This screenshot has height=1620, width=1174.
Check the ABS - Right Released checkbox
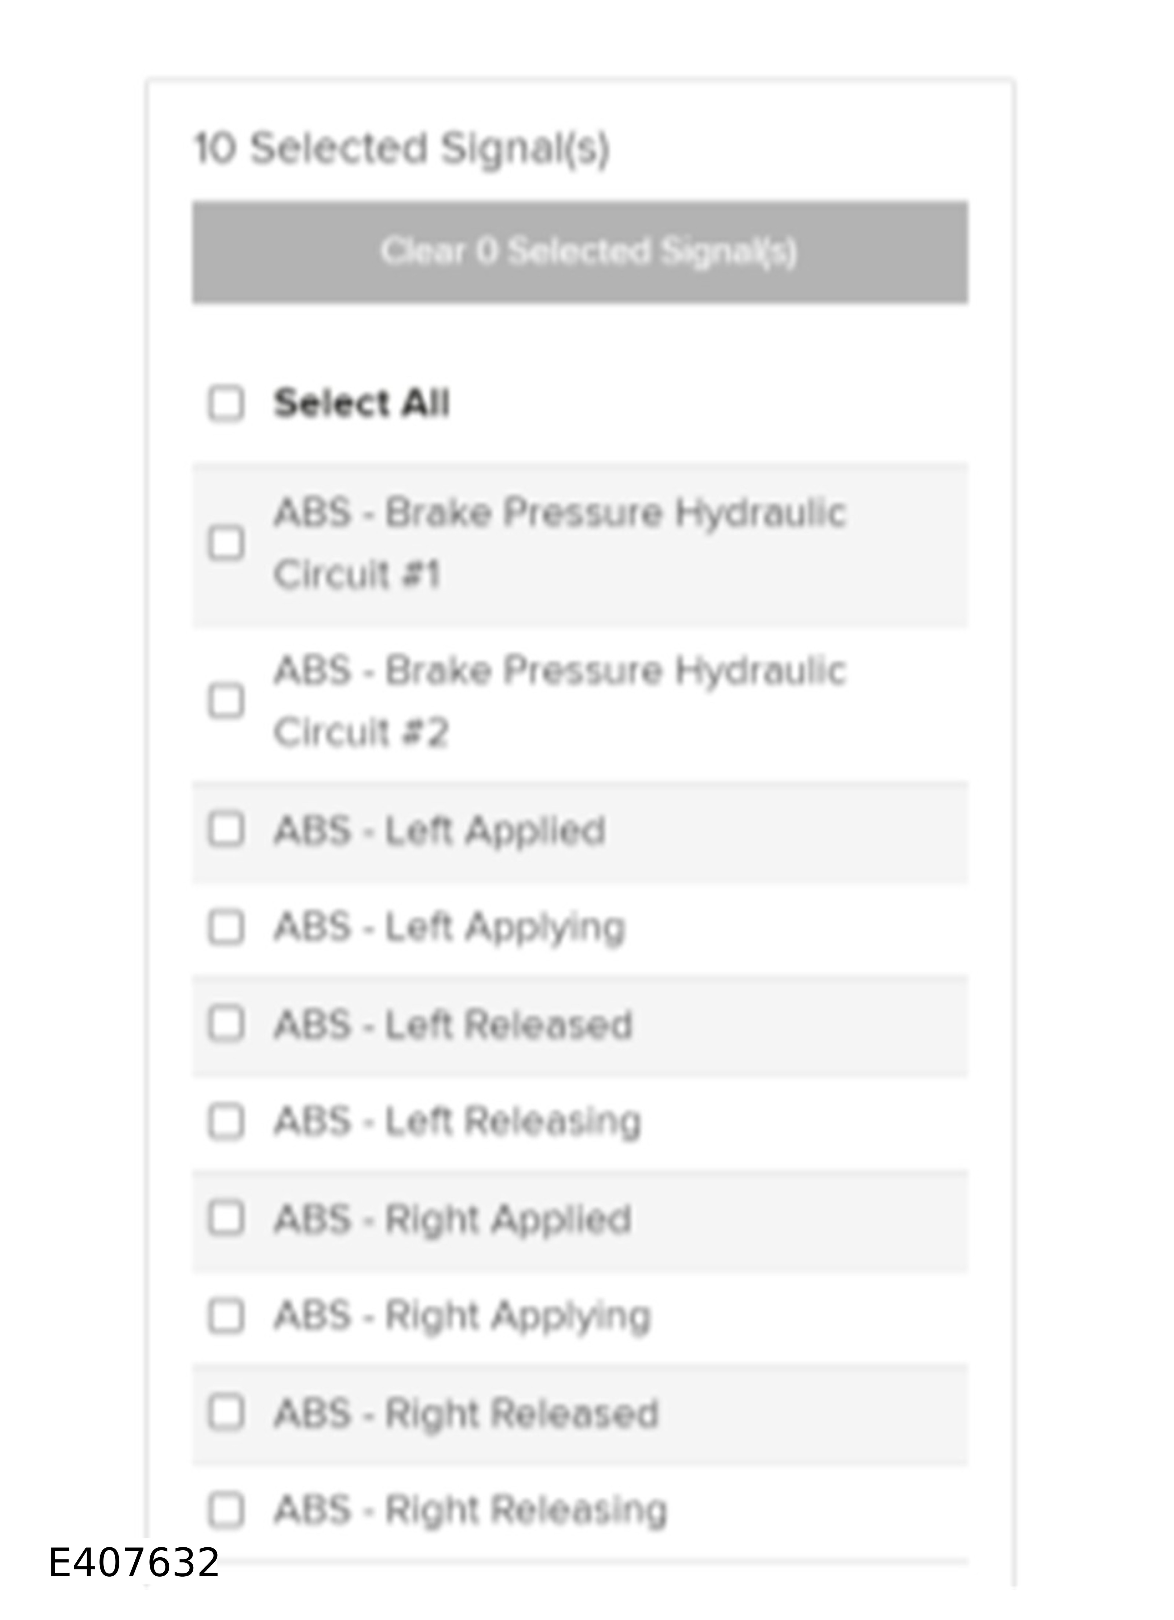[x=226, y=1413]
